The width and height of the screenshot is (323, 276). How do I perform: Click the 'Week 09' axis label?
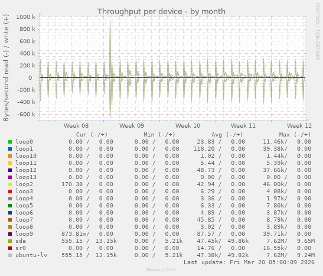pos(132,126)
